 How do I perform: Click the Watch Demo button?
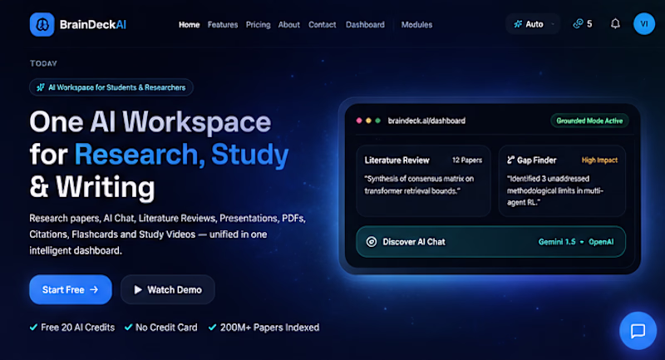click(168, 289)
